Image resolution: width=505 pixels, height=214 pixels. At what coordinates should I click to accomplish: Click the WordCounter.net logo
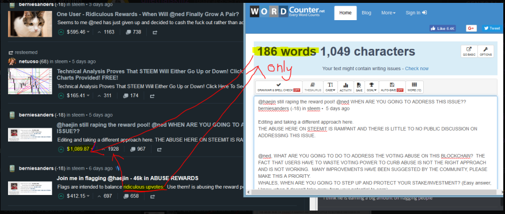pos(287,13)
